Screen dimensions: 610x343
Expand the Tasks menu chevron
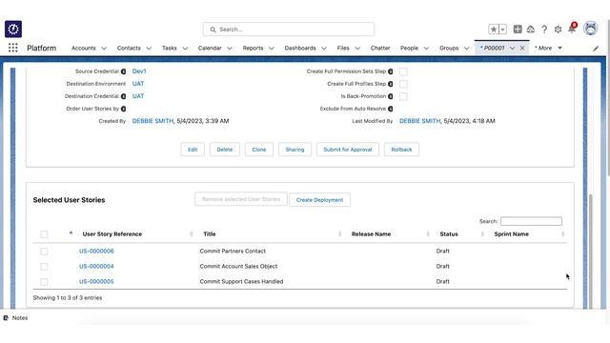pos(185,49)
